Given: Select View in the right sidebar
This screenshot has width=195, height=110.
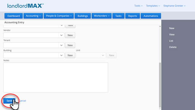Looking at the screenshot, I should [x=172, y=35].
